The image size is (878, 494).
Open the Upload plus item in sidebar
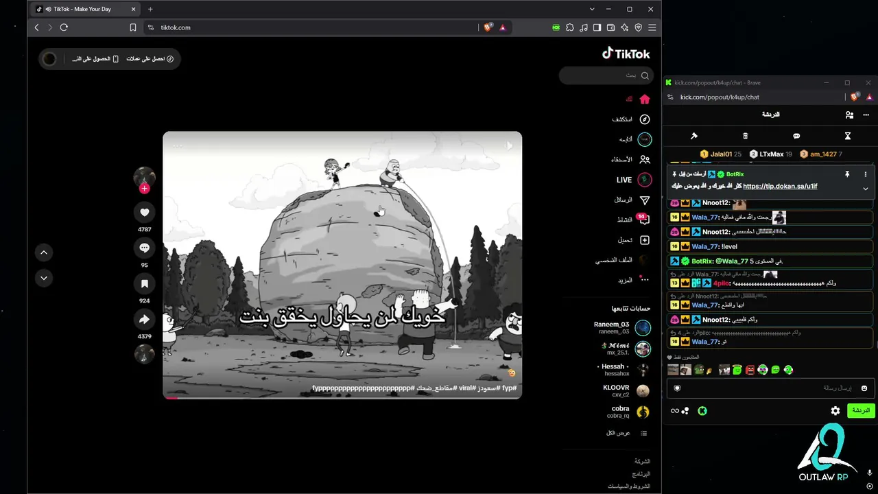634,240
